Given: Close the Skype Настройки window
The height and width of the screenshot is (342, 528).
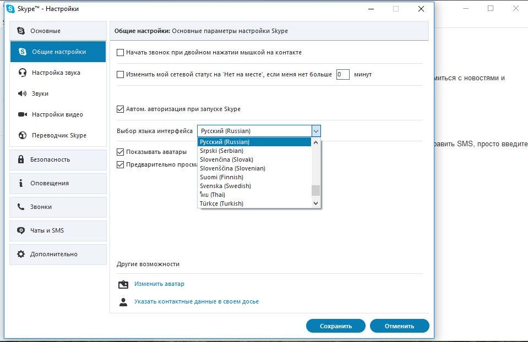Looking at the screenshot, I should pos(421,9).
